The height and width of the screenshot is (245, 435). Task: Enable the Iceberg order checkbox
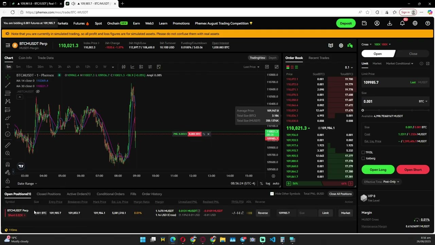click(x=363, y=158)
